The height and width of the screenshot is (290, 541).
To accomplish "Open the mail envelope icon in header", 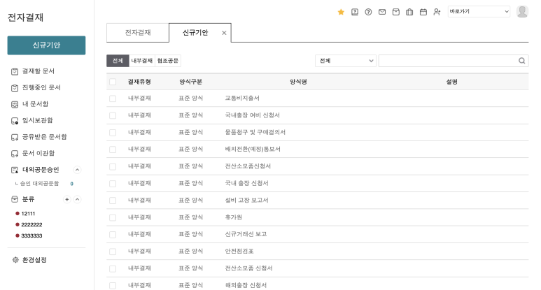I will pos(381,12).
